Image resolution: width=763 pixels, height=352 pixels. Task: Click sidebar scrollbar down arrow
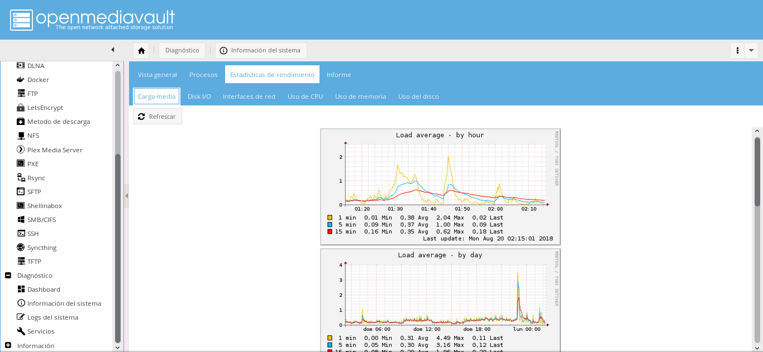(117, 347)
